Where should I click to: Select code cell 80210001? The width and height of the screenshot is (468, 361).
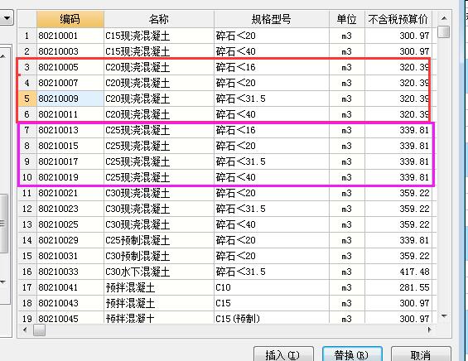(70, 36)
